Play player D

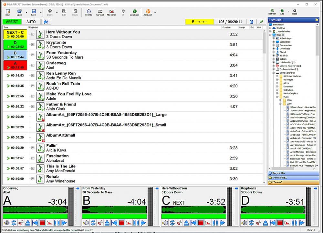point(302,222)
